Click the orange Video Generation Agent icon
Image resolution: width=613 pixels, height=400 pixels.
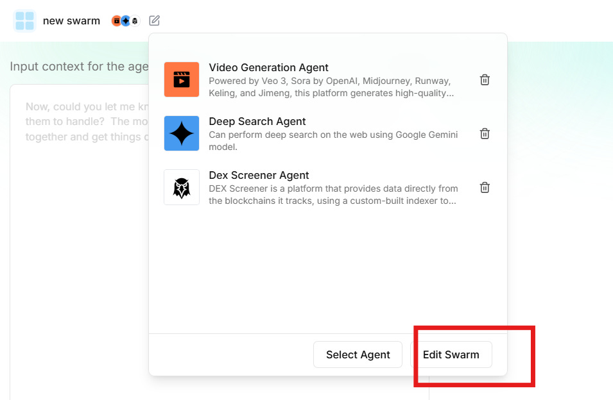click(x=182, y=79)
